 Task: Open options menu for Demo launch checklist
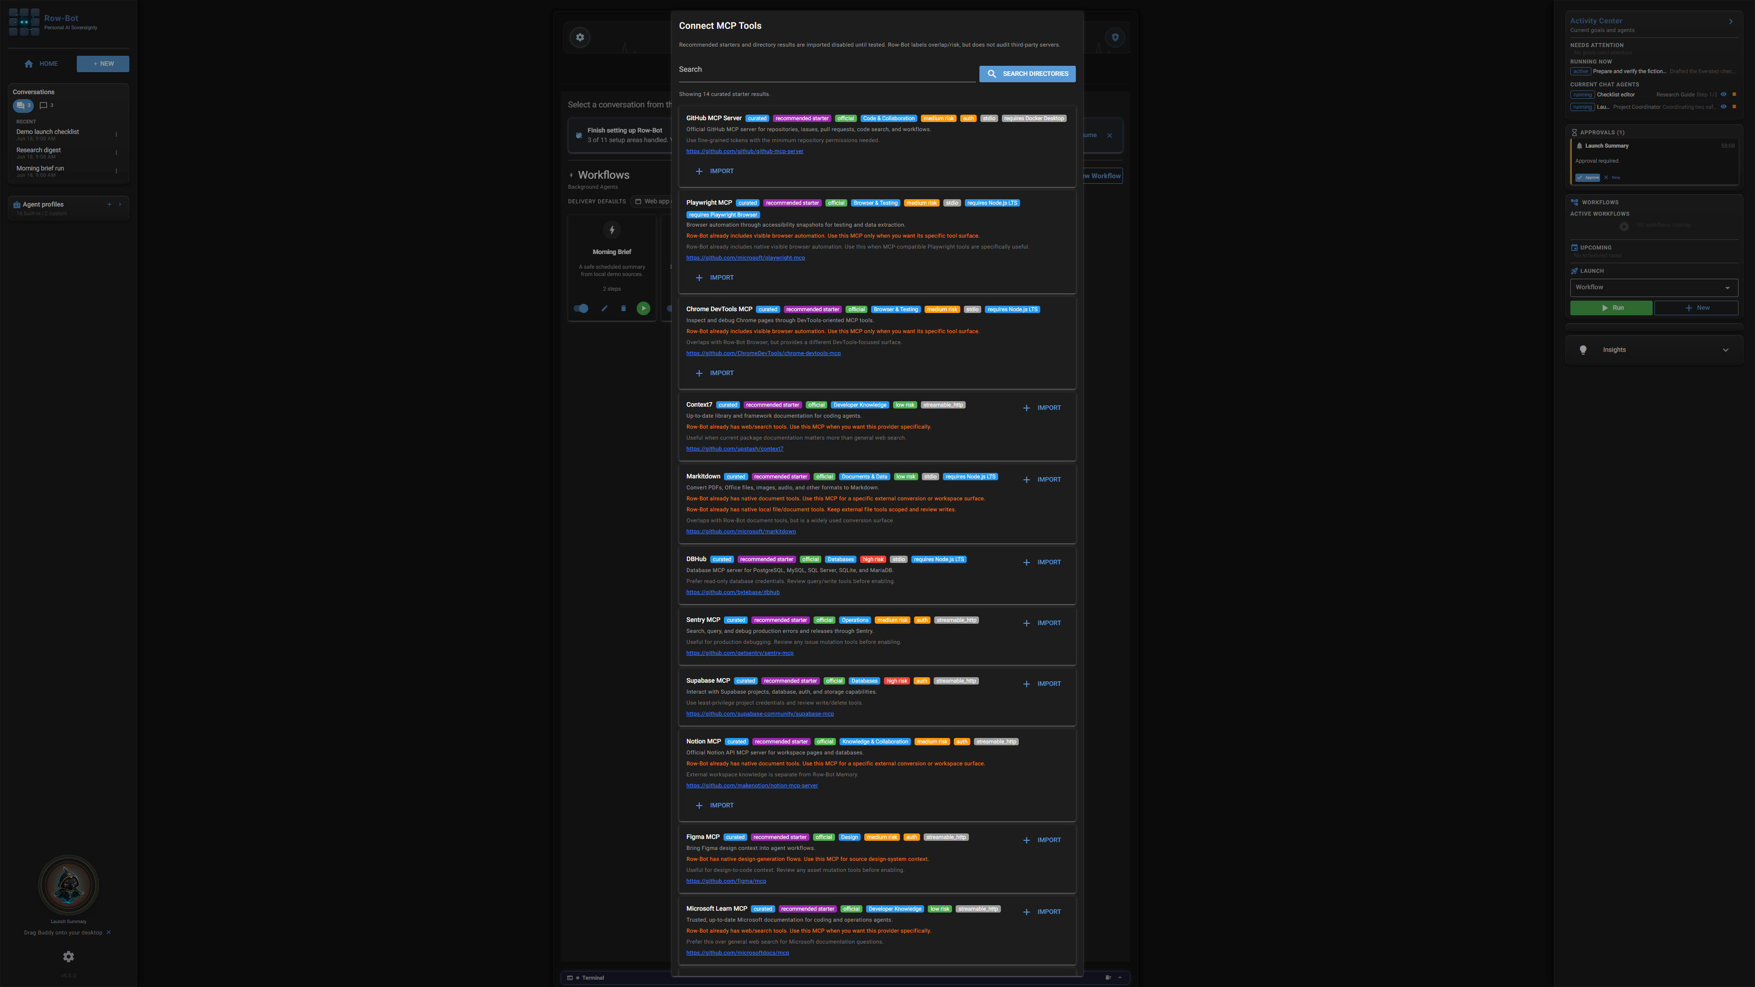pos(117,134)
